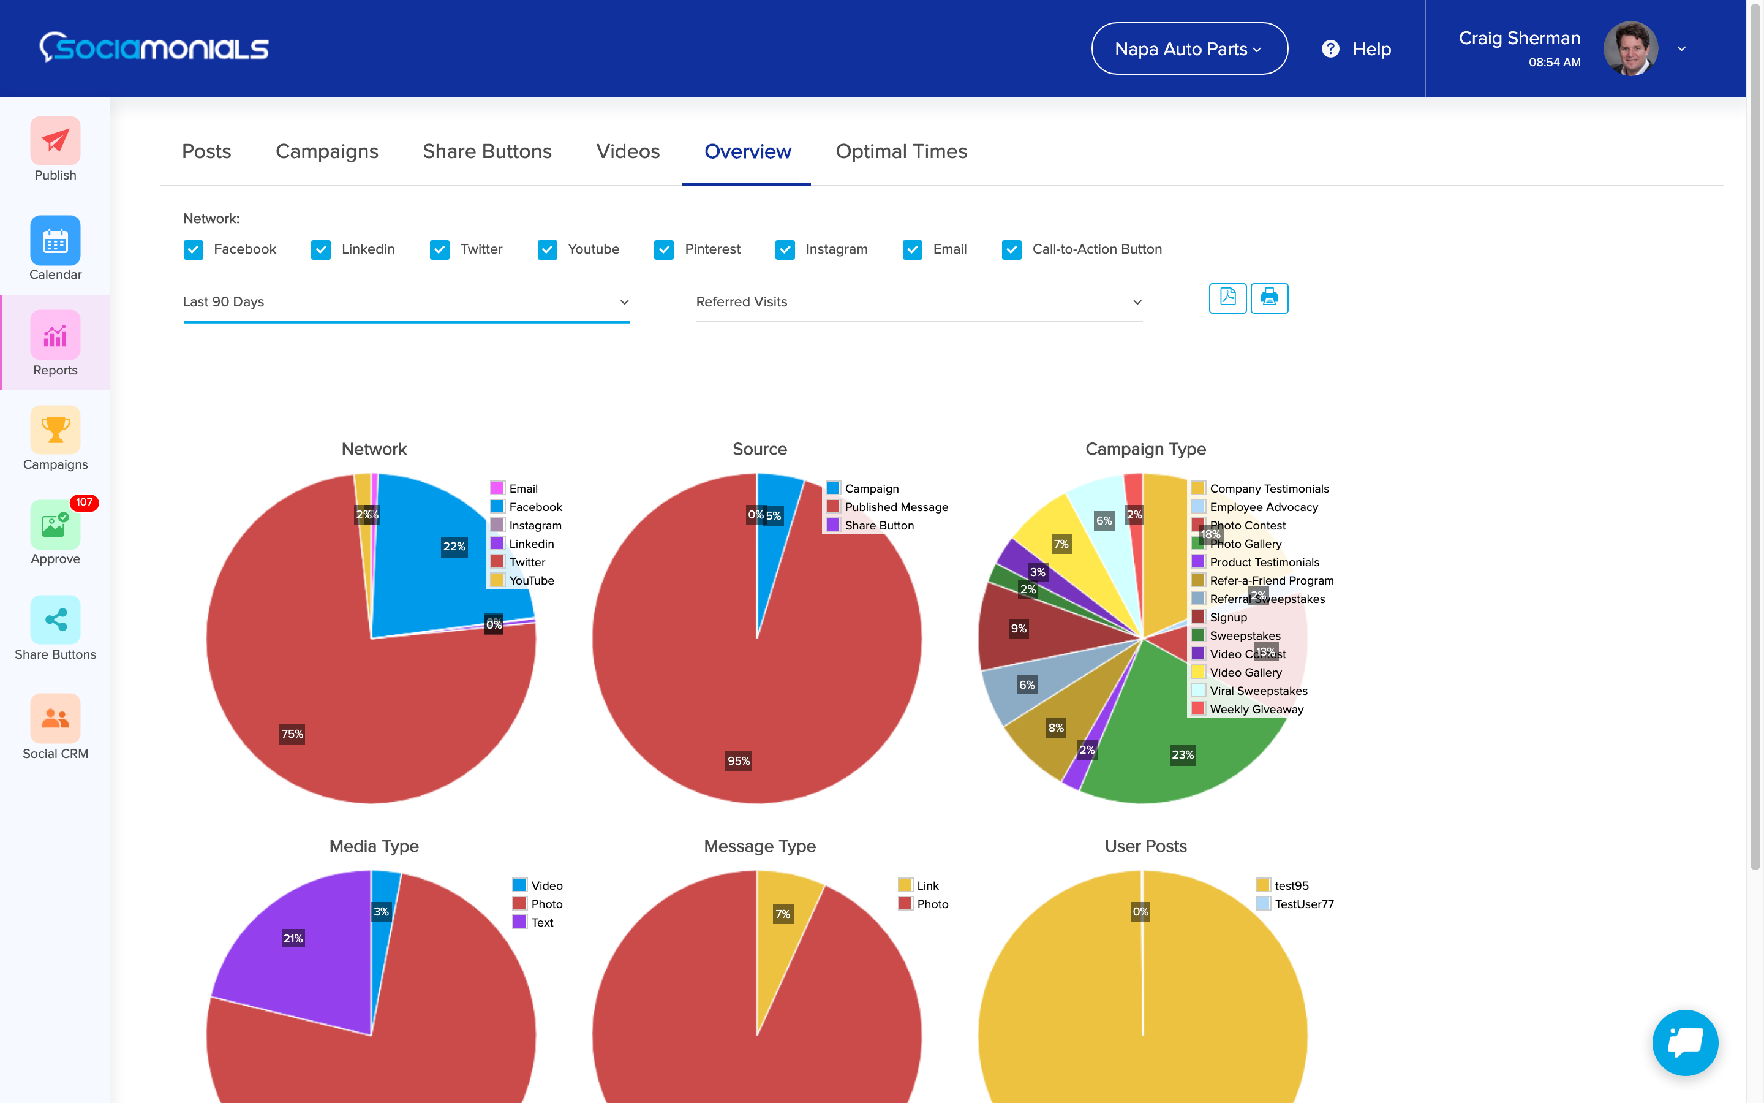Click the Campaigns trophy icon
1764x1103 pixels.
55,430
